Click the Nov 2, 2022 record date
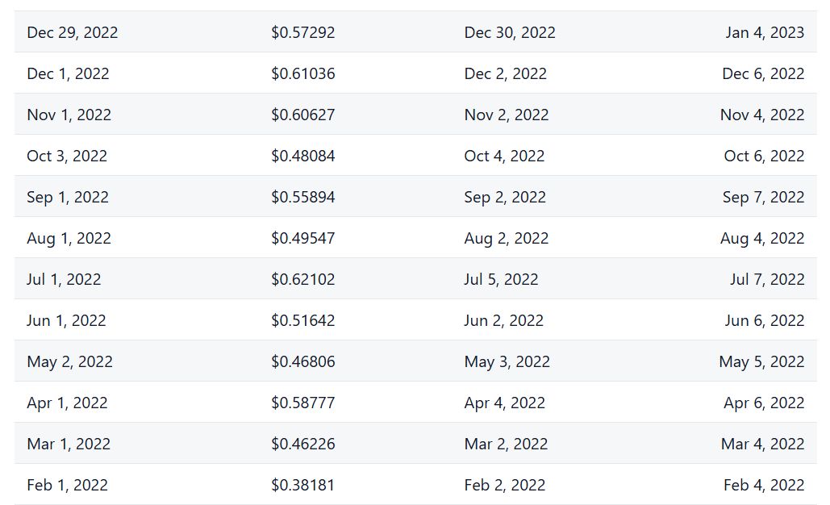Screen dimensions: 830x505 click(x=506, y=115)
